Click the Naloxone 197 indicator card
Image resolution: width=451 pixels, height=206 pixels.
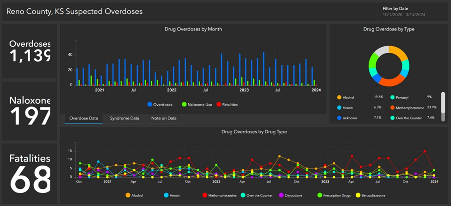click(x=29, y=111)
